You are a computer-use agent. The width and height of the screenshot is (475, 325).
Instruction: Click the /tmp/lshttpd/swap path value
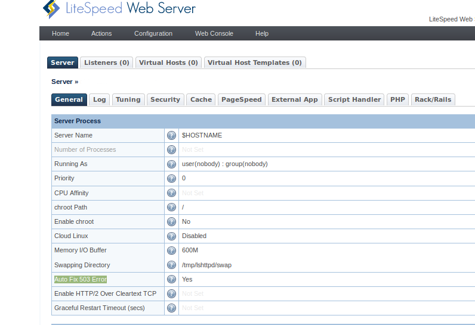point(206,265)
